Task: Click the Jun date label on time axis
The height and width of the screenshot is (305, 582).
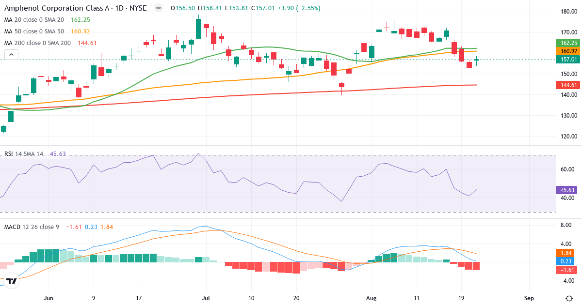Action: click(x=48, y=298)
